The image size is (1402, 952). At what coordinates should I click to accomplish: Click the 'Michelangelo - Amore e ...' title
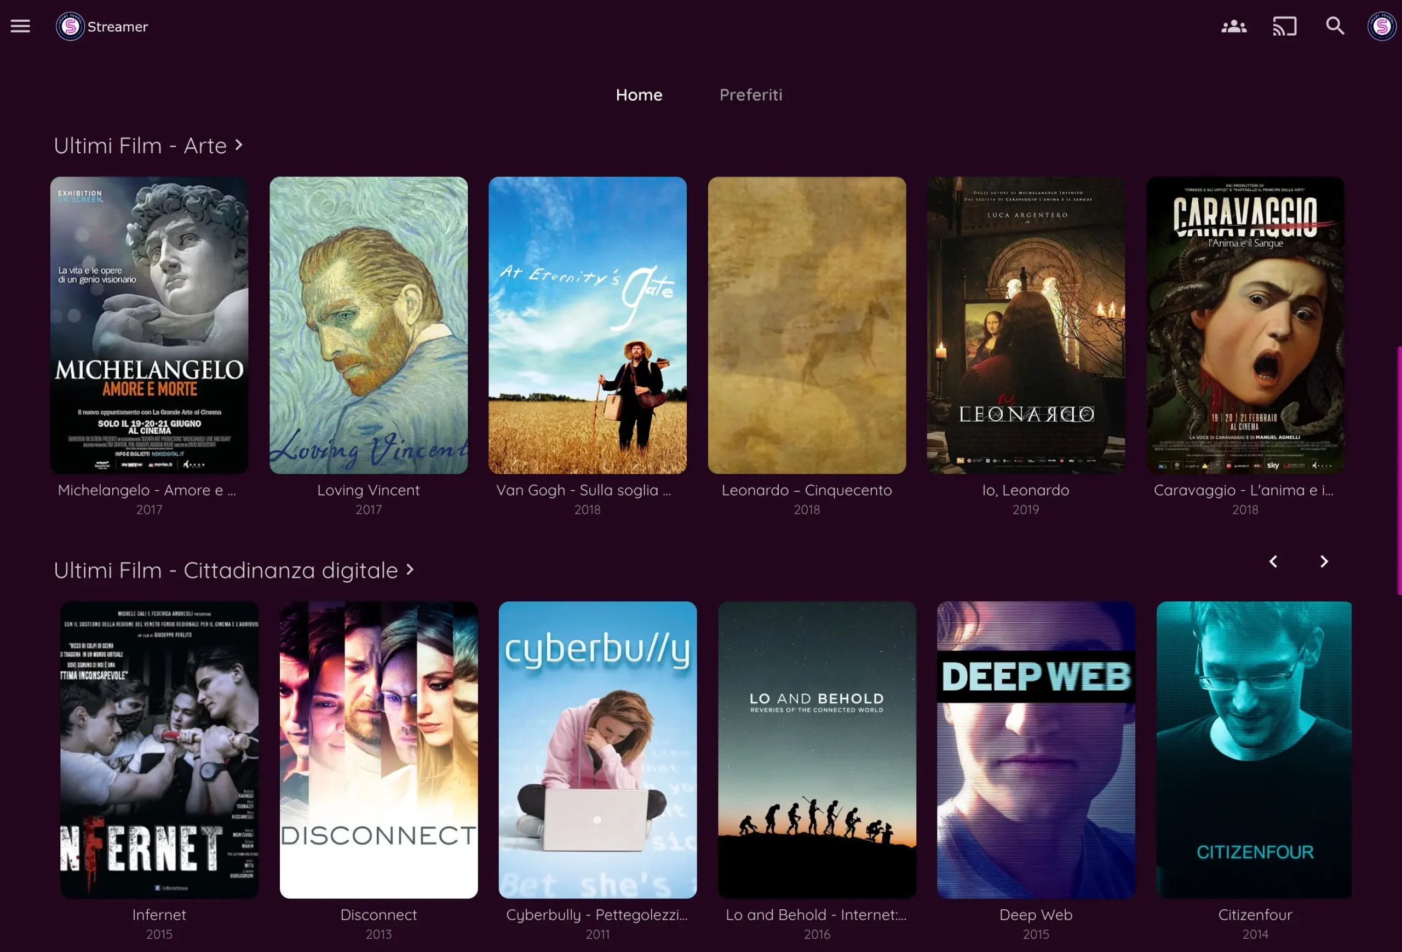click(147, 490)
